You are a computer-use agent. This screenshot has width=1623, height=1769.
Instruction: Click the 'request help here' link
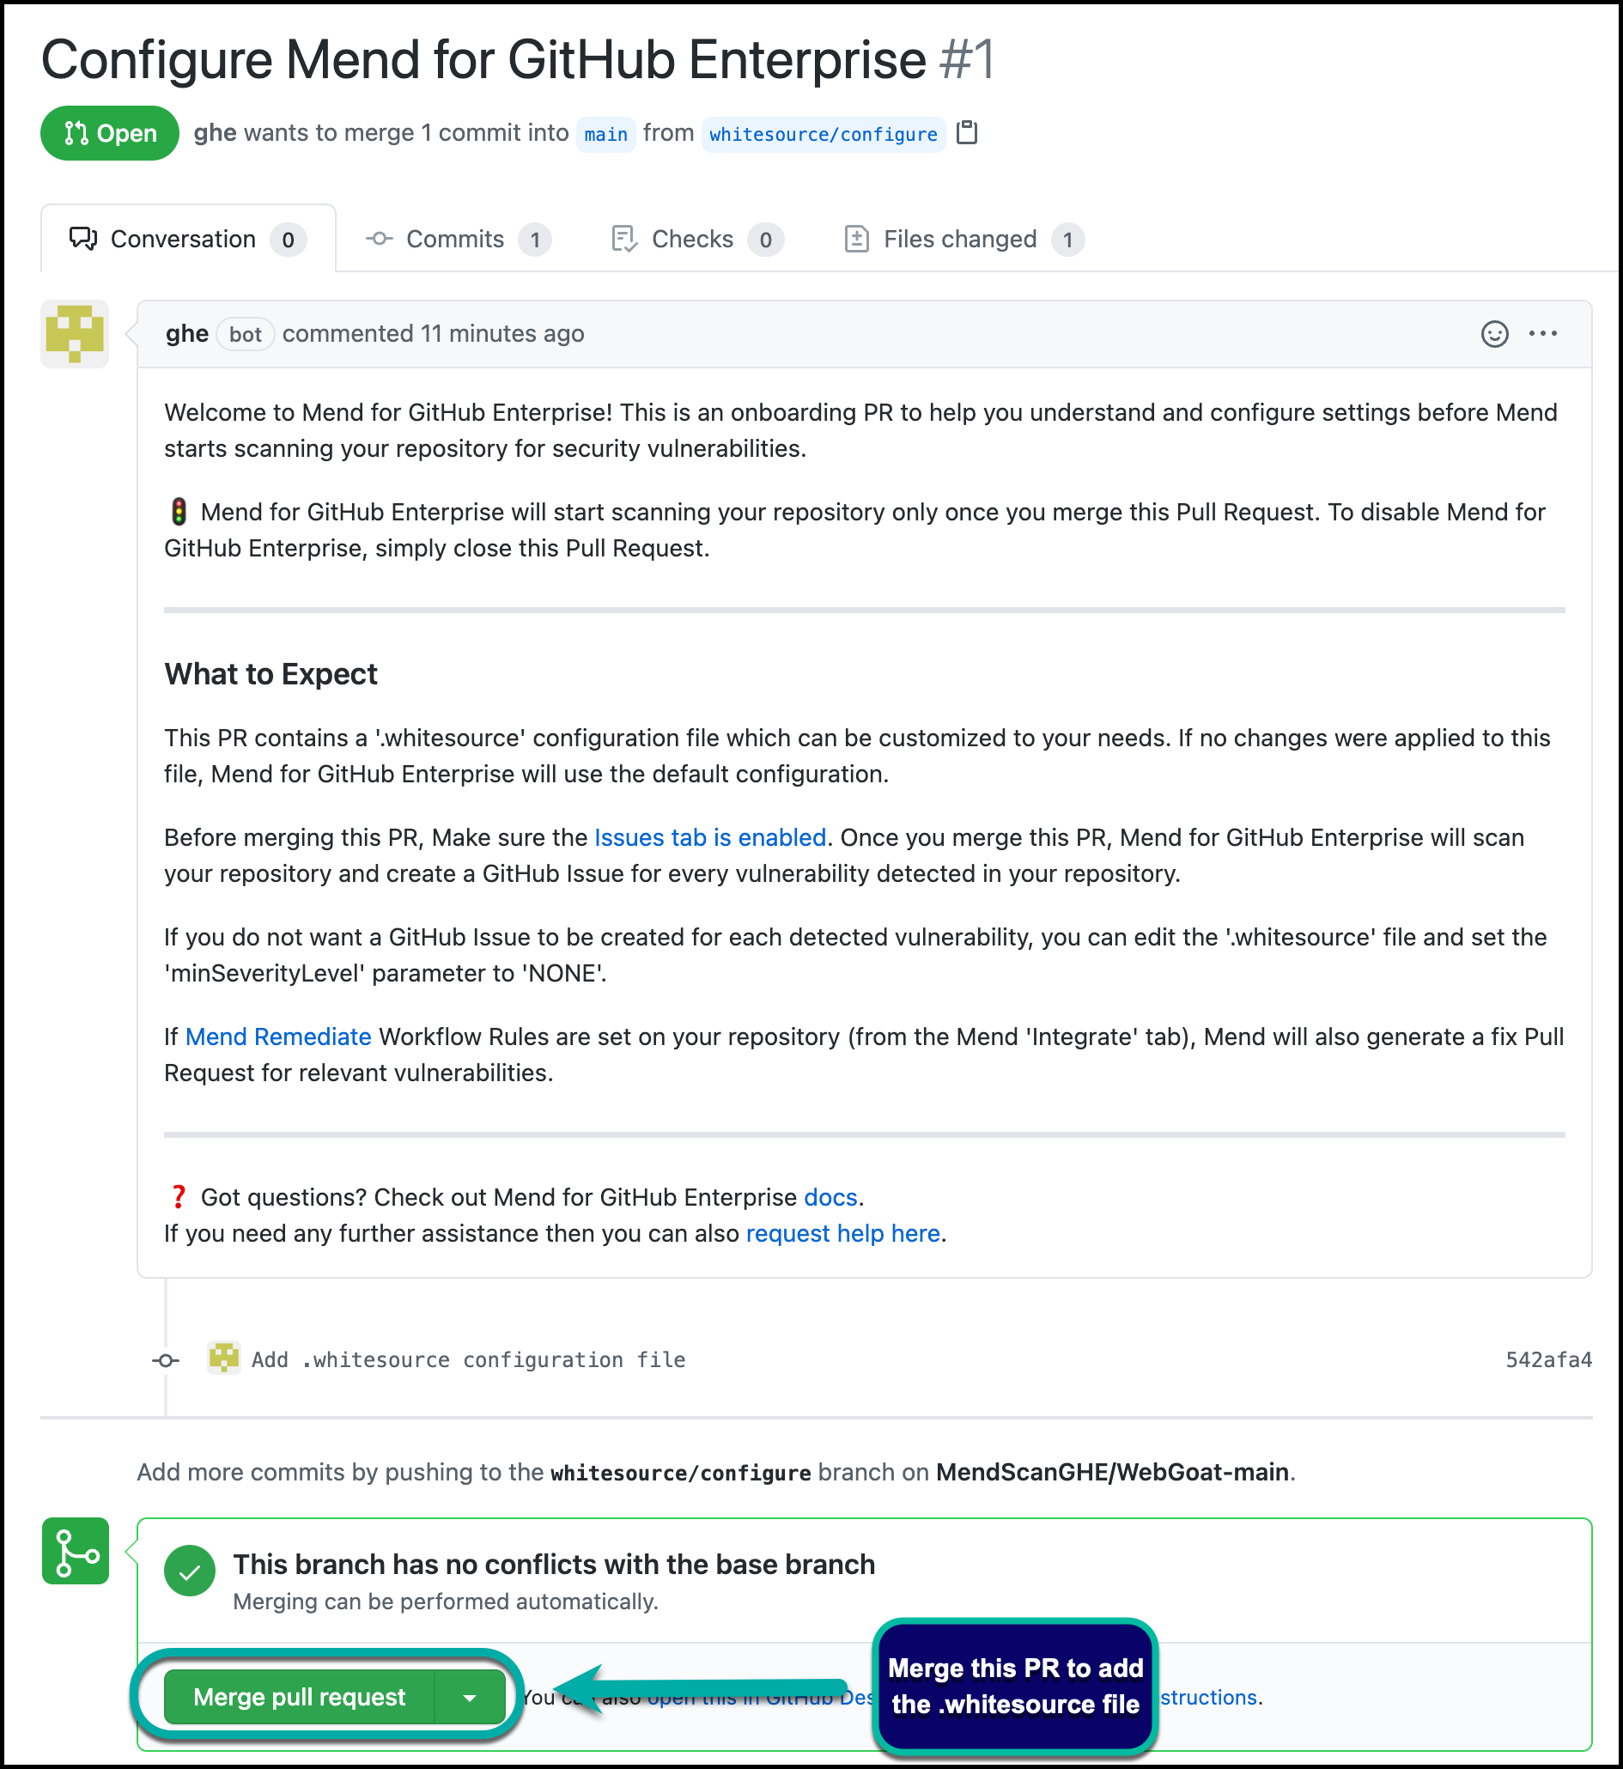coord(842,1233)
